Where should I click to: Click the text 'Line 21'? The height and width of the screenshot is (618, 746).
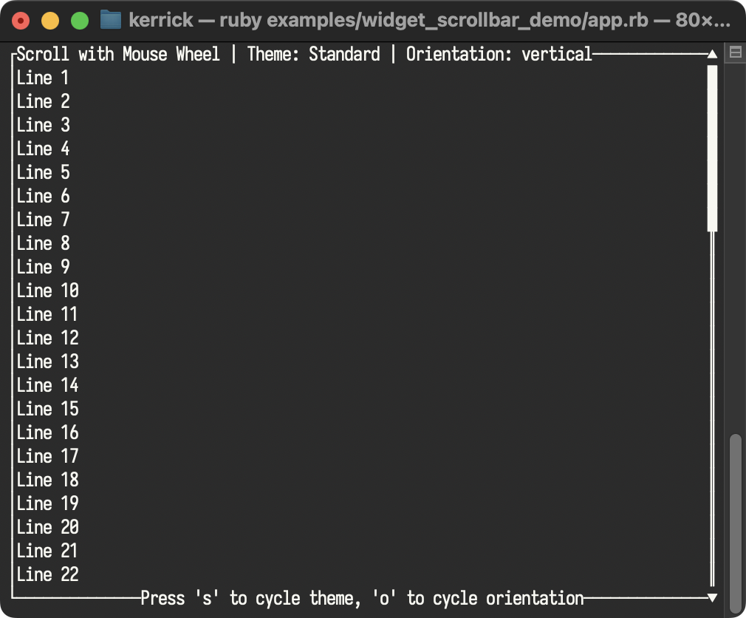coord(47,551)
